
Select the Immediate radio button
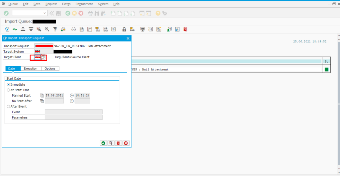point(8,84)
